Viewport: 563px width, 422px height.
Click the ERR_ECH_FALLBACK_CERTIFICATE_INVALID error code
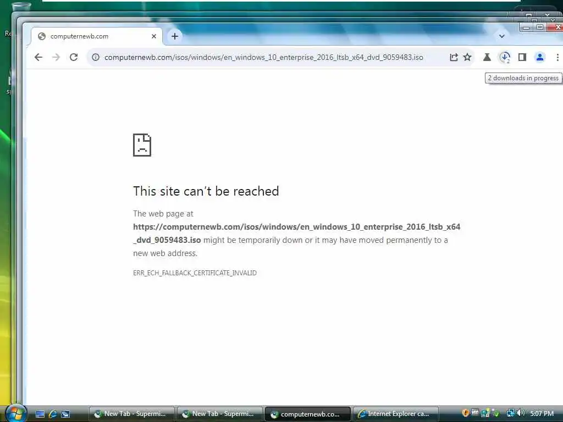195,273
